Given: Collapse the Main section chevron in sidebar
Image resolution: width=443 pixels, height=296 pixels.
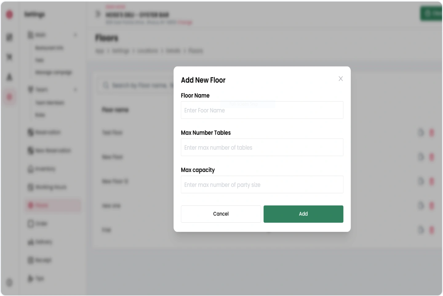Looking at the screenshot, I should [x=76, y=35].
